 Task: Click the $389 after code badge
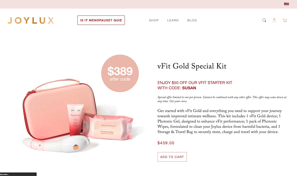(x=120, y=73)
